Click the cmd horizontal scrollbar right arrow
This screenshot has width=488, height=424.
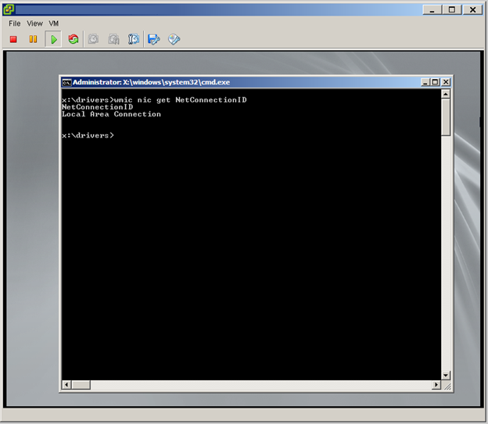click(x=436, y=385)
